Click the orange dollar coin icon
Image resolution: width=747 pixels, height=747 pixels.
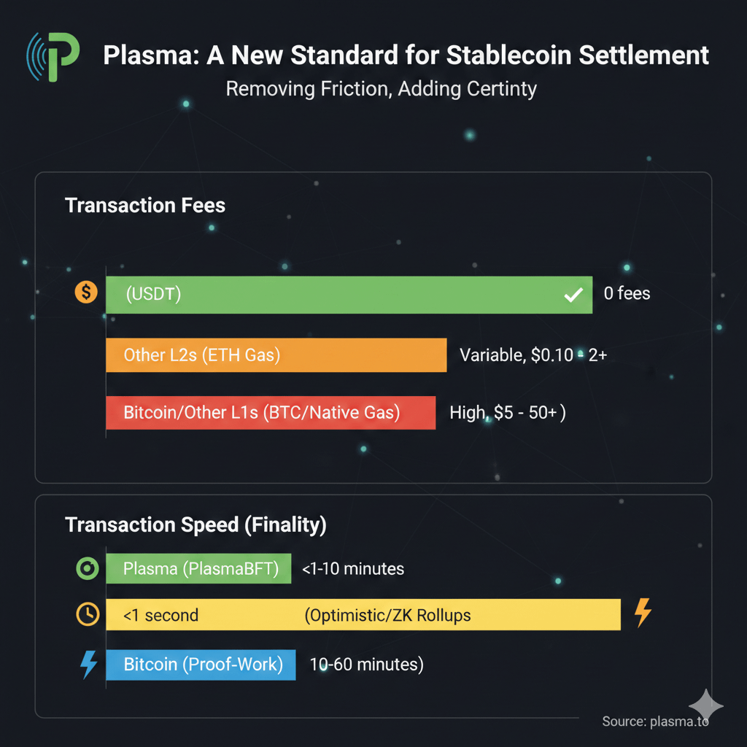(86, 293)
